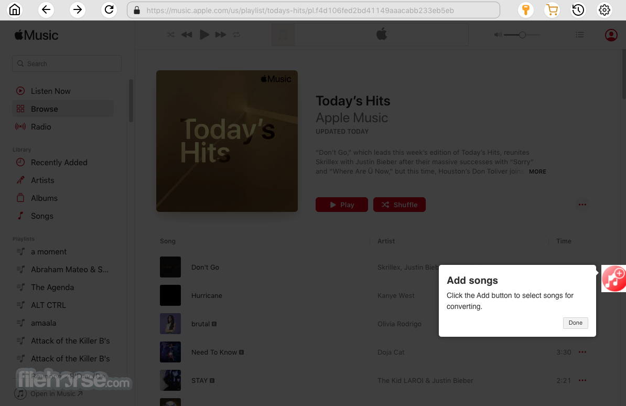Open more options for Need To Know
626x406 pixels.
582,352
